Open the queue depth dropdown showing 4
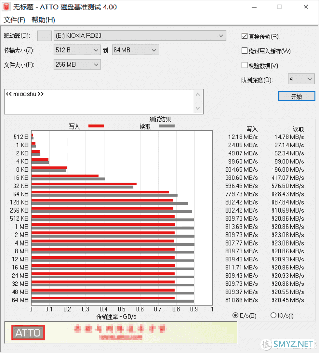The height and width of the screenshot is (353, 319). tap(301, 79)
